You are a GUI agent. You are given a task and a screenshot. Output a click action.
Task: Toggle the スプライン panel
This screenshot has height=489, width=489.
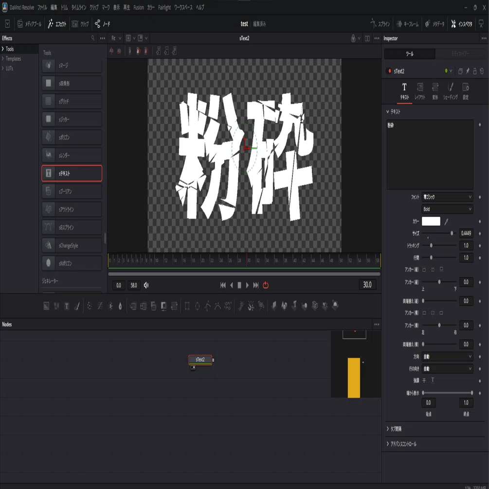pyautogui.click(x=380, y=24)
